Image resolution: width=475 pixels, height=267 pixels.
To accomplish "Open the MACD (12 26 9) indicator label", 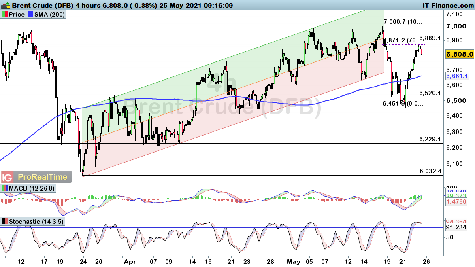I will [x=31, y=189].
